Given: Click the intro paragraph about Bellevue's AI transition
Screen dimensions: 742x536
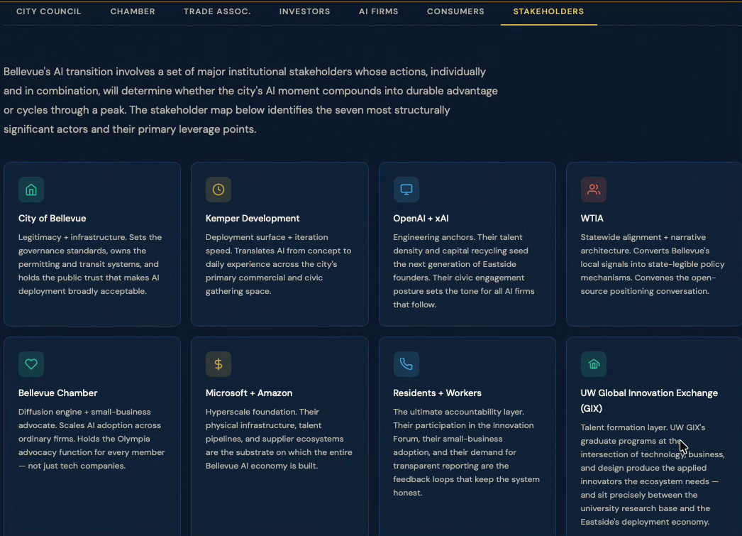Looking at the screenshot, I should 250,100.
